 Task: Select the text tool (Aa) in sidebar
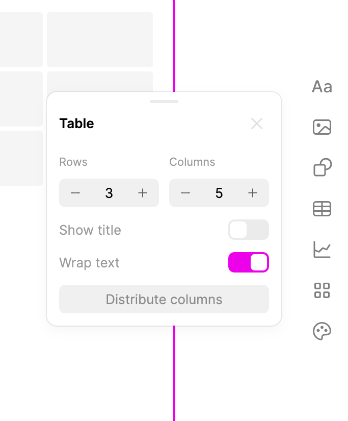click(322, 87)
